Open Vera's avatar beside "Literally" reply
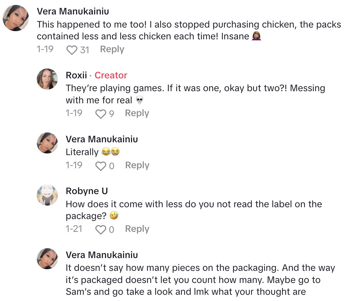 pos(47,143)
